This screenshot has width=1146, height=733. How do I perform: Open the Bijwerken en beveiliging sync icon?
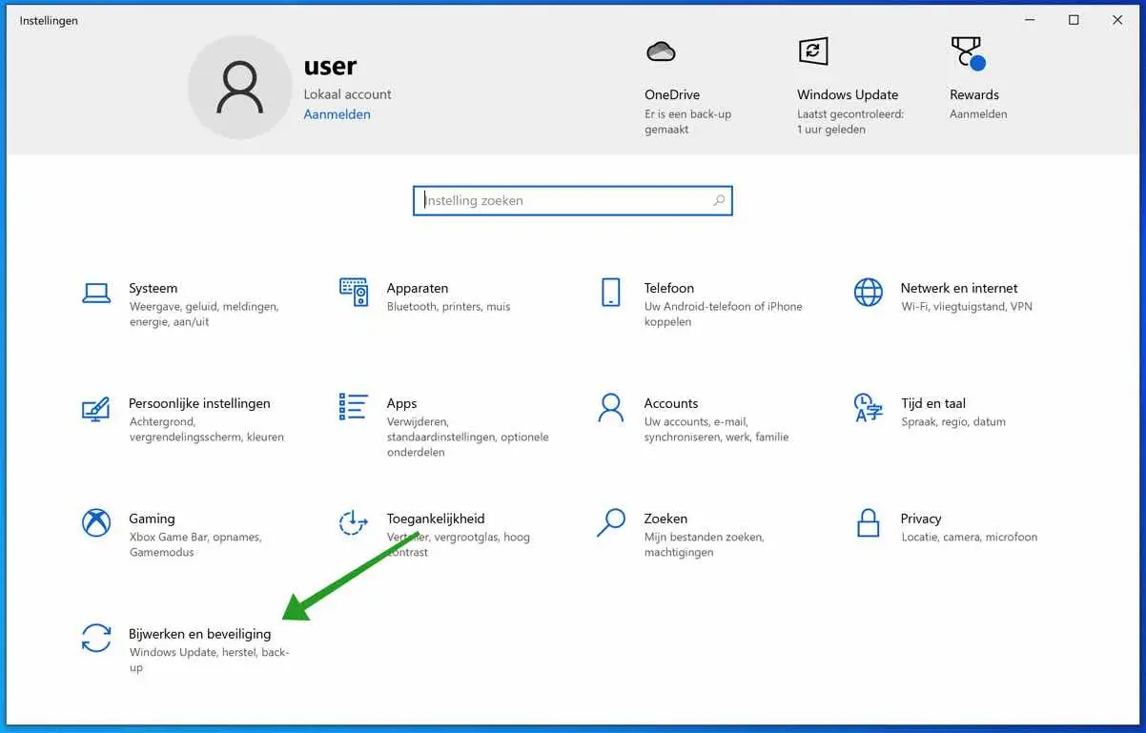tap(96, 638)
